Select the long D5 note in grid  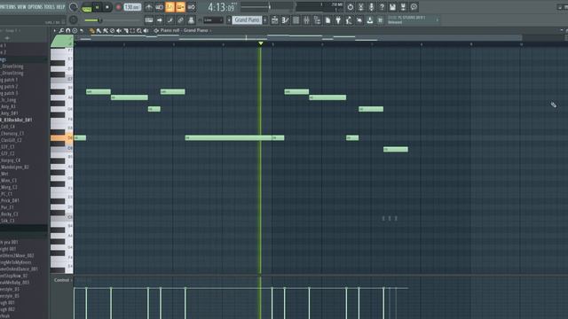pyautogui.click(x=229, y=138)
